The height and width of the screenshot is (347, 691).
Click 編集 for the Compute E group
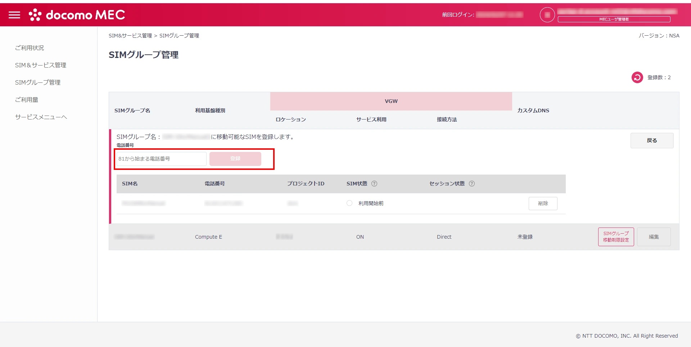tap(654, 237)
